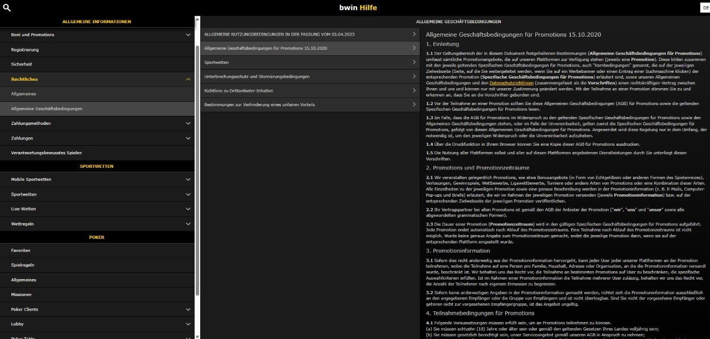
Task: Open the DE language selector
Action: (x=705, y=8)
